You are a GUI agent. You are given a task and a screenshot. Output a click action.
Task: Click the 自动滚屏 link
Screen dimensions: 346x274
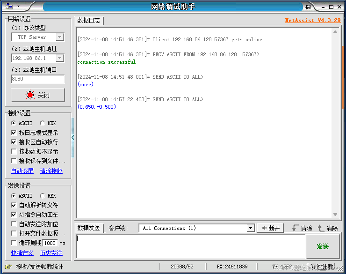point(22,171)
